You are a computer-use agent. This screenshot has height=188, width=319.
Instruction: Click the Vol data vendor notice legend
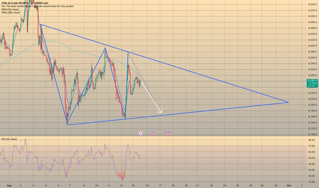tap(38, 6)
